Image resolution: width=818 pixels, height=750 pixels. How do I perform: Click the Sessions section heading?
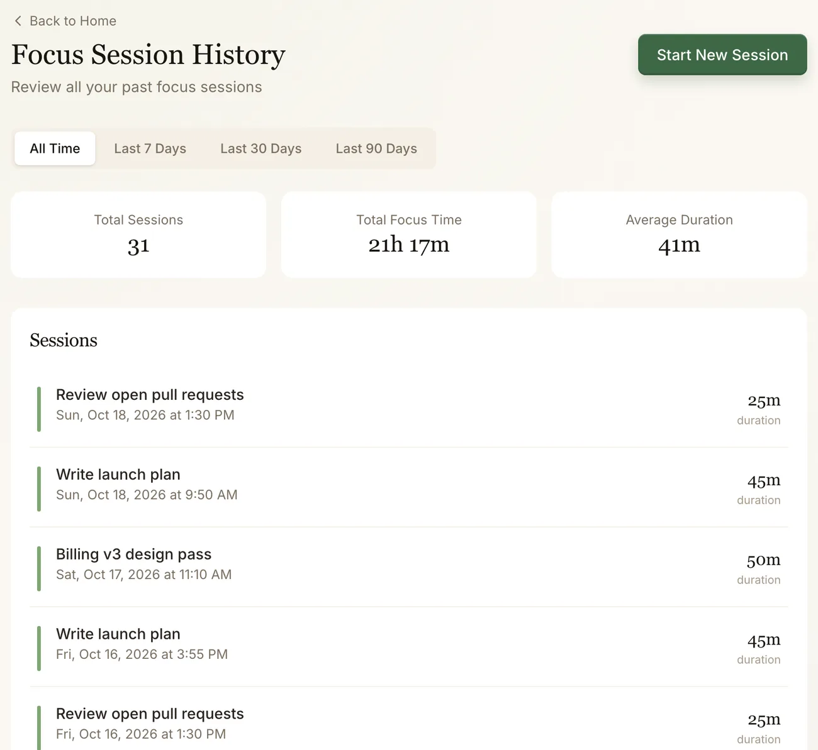click(x=64, y=340)
